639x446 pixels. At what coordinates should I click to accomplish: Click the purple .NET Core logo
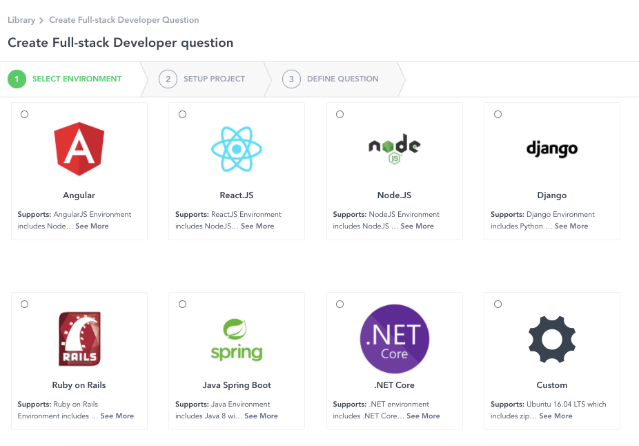click(394, 339)
